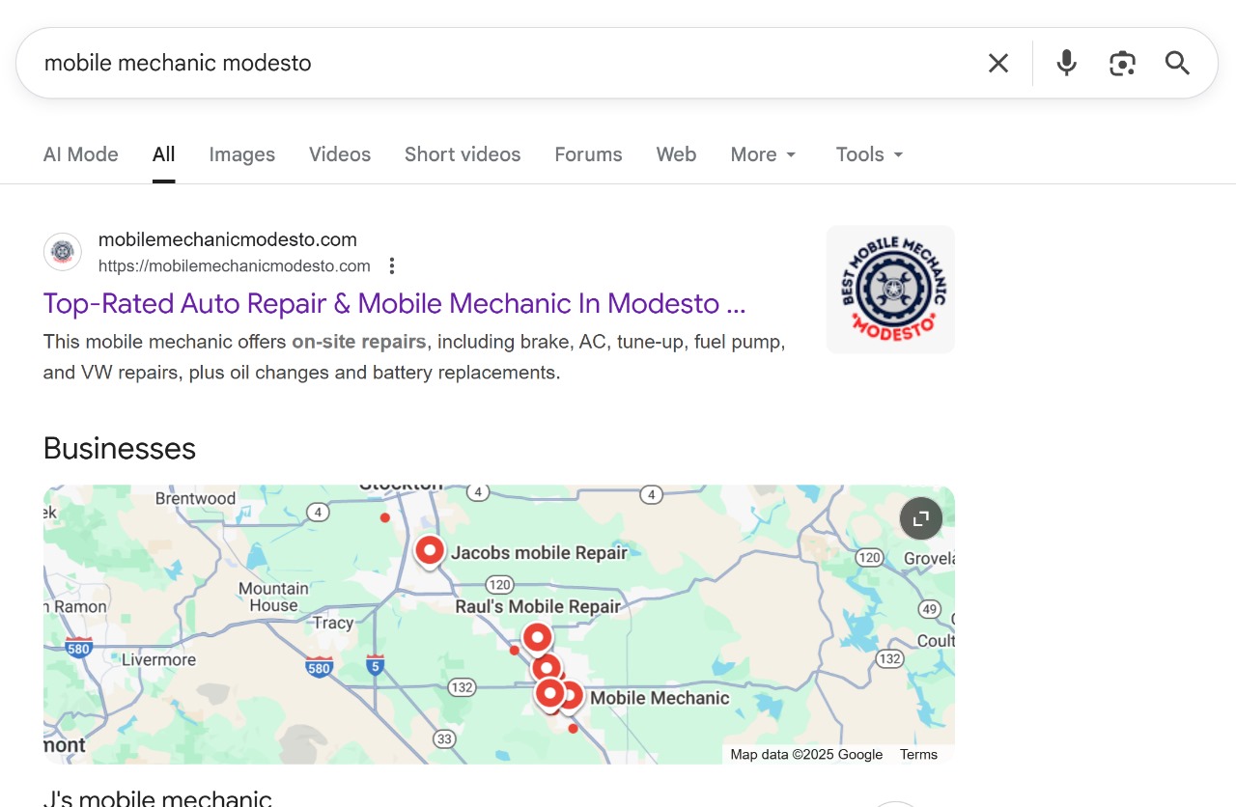
Task: Open the Tools dropdown
Action: [x=869, y=154]
